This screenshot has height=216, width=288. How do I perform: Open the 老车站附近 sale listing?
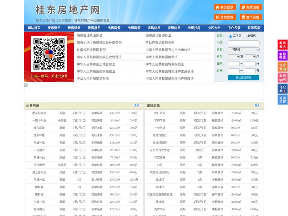coord(39,113)
